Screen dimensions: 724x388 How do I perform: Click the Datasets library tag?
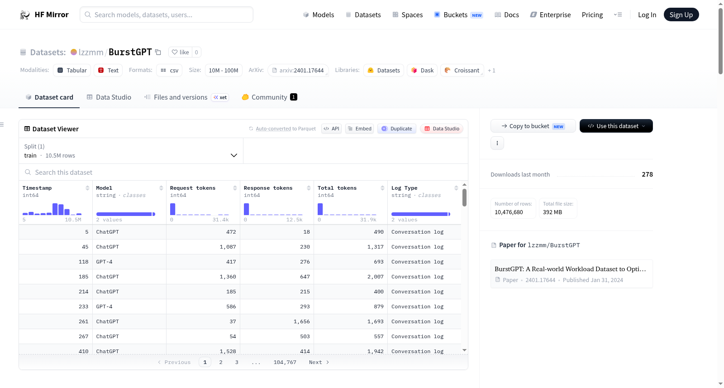[x=384, y=70]
